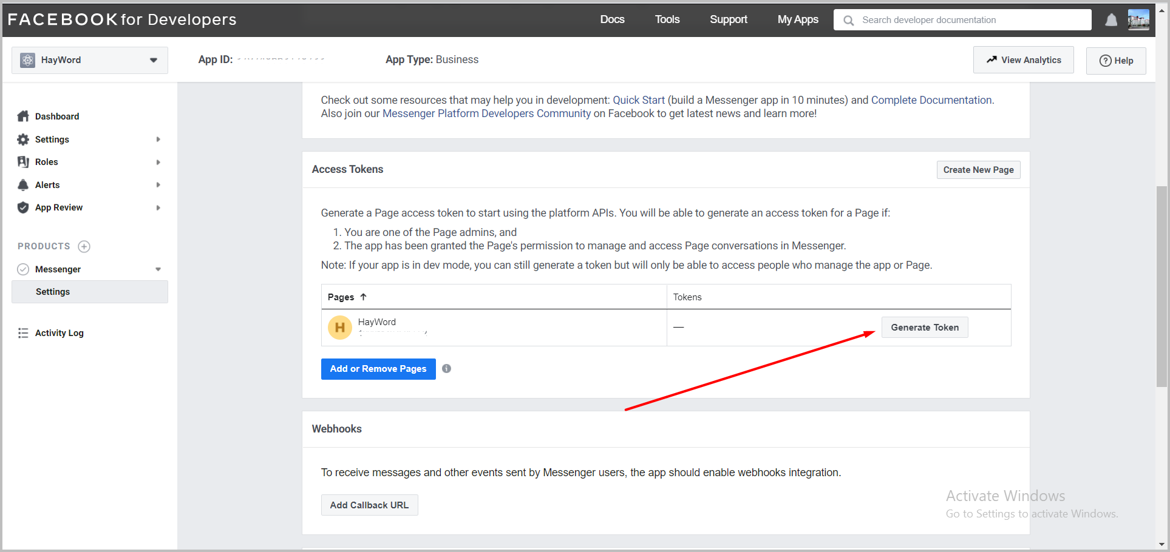The width and height of the screenshot is (1170, 552).
Task: Click the scrollbar down arrow
Action: click(1161, 545)
